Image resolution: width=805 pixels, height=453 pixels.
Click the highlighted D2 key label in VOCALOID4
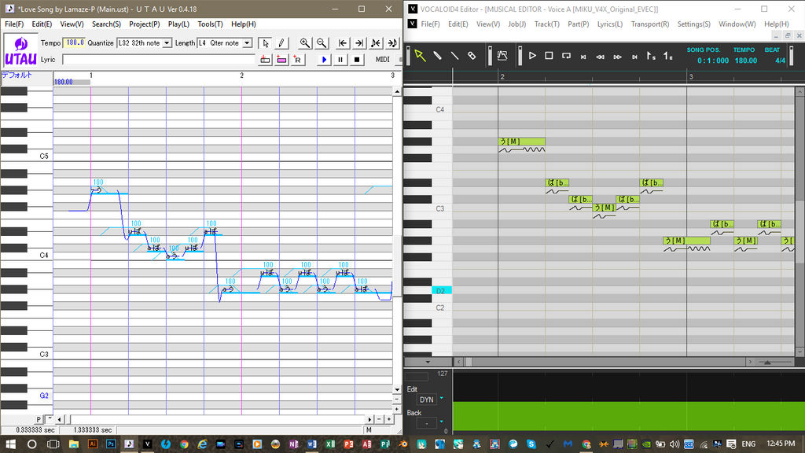(x=441, y=290)
